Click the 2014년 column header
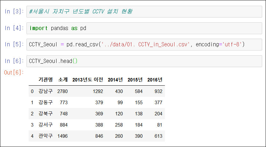Image resolution: width=266 pixels, height=147 pixels. pyautogui.click(x=115, y=80)
